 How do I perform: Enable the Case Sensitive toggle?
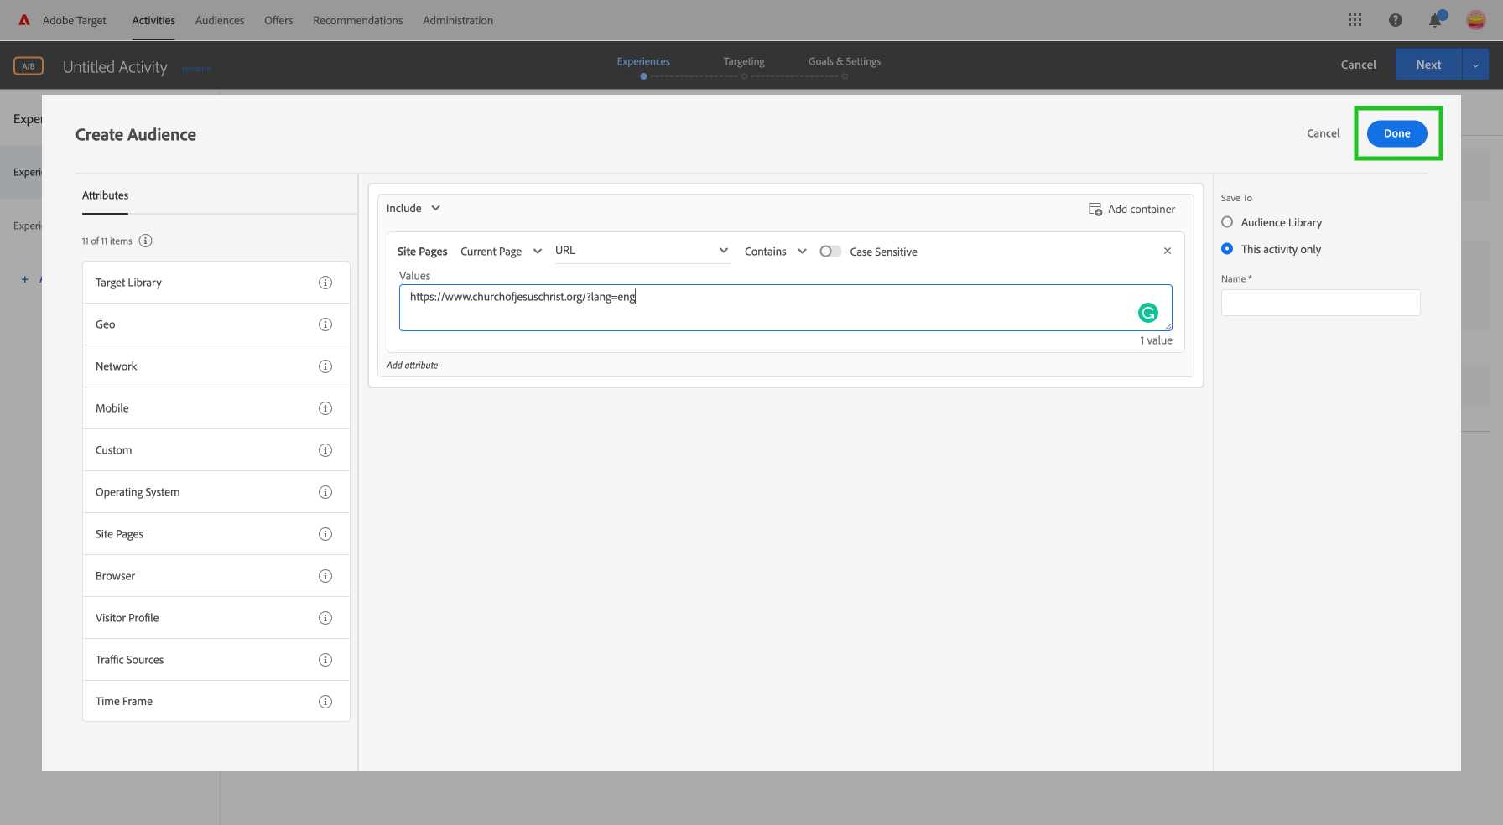pos(830,251)
